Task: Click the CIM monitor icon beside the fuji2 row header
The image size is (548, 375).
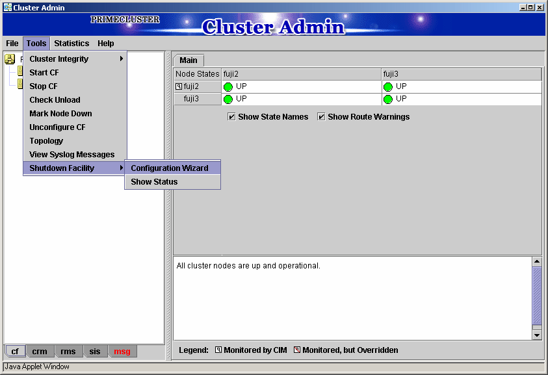Action: (x=179, y=86)
